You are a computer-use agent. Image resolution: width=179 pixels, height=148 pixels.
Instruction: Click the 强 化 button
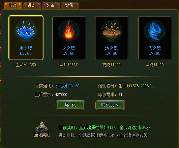pos(70,105)
